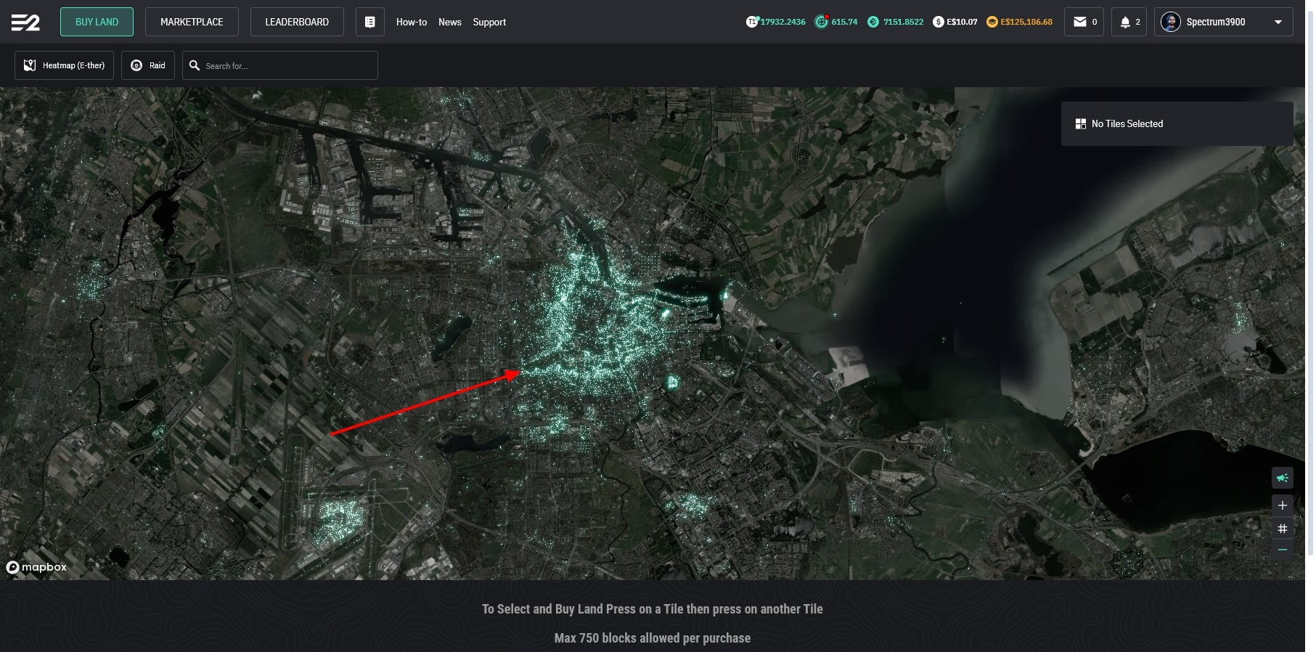
Task: Open the document icon button beside Leaderboard
Action: click(x=369, y=22)
